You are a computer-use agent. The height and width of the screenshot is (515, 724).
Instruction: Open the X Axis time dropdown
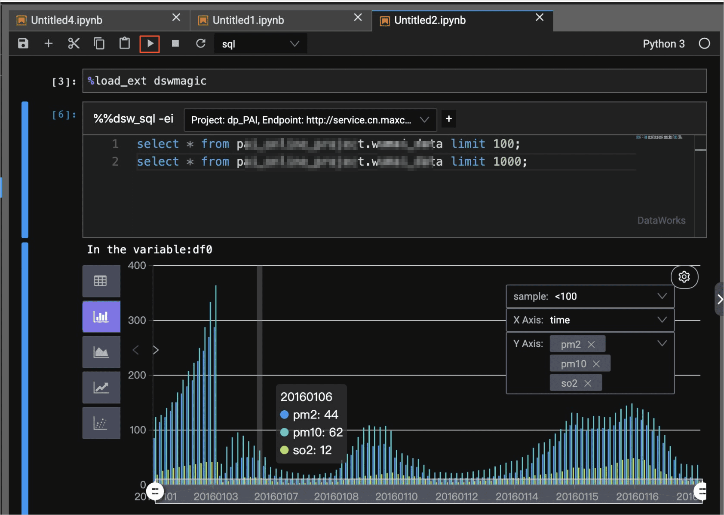590,320
